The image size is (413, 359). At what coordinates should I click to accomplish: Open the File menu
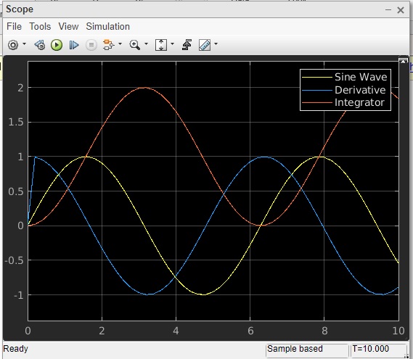tap(14, 27)
